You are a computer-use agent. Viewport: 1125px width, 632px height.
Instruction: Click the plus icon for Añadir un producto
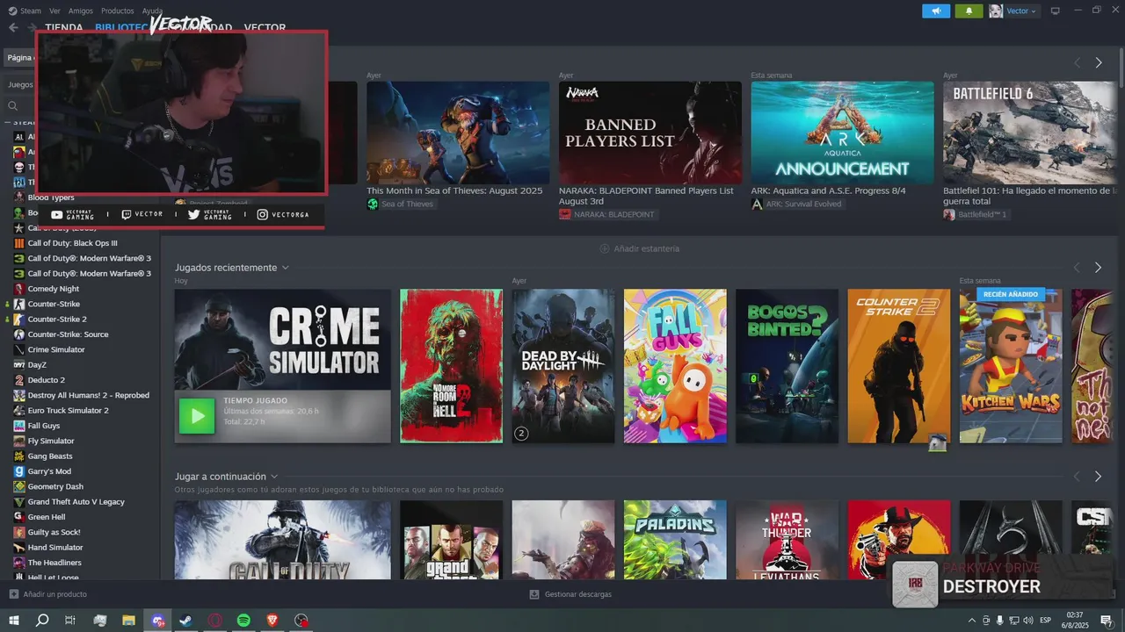(x=13, y=594)
